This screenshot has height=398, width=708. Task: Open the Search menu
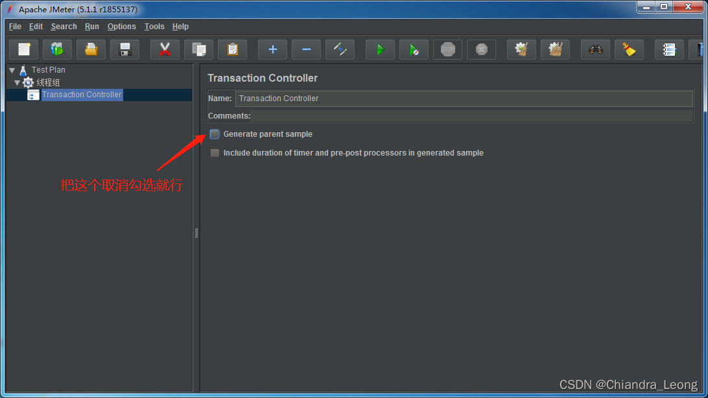click(64, 26)
